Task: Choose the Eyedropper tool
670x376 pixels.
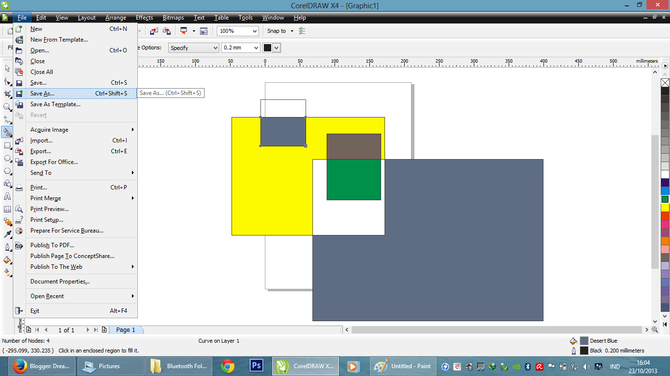Action: point(7,234)
